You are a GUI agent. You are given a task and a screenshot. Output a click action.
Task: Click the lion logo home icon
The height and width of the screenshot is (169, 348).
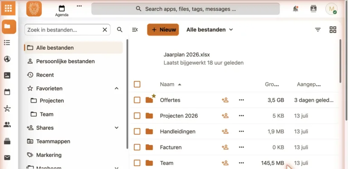pyautogui.click(x=34, y=9)
